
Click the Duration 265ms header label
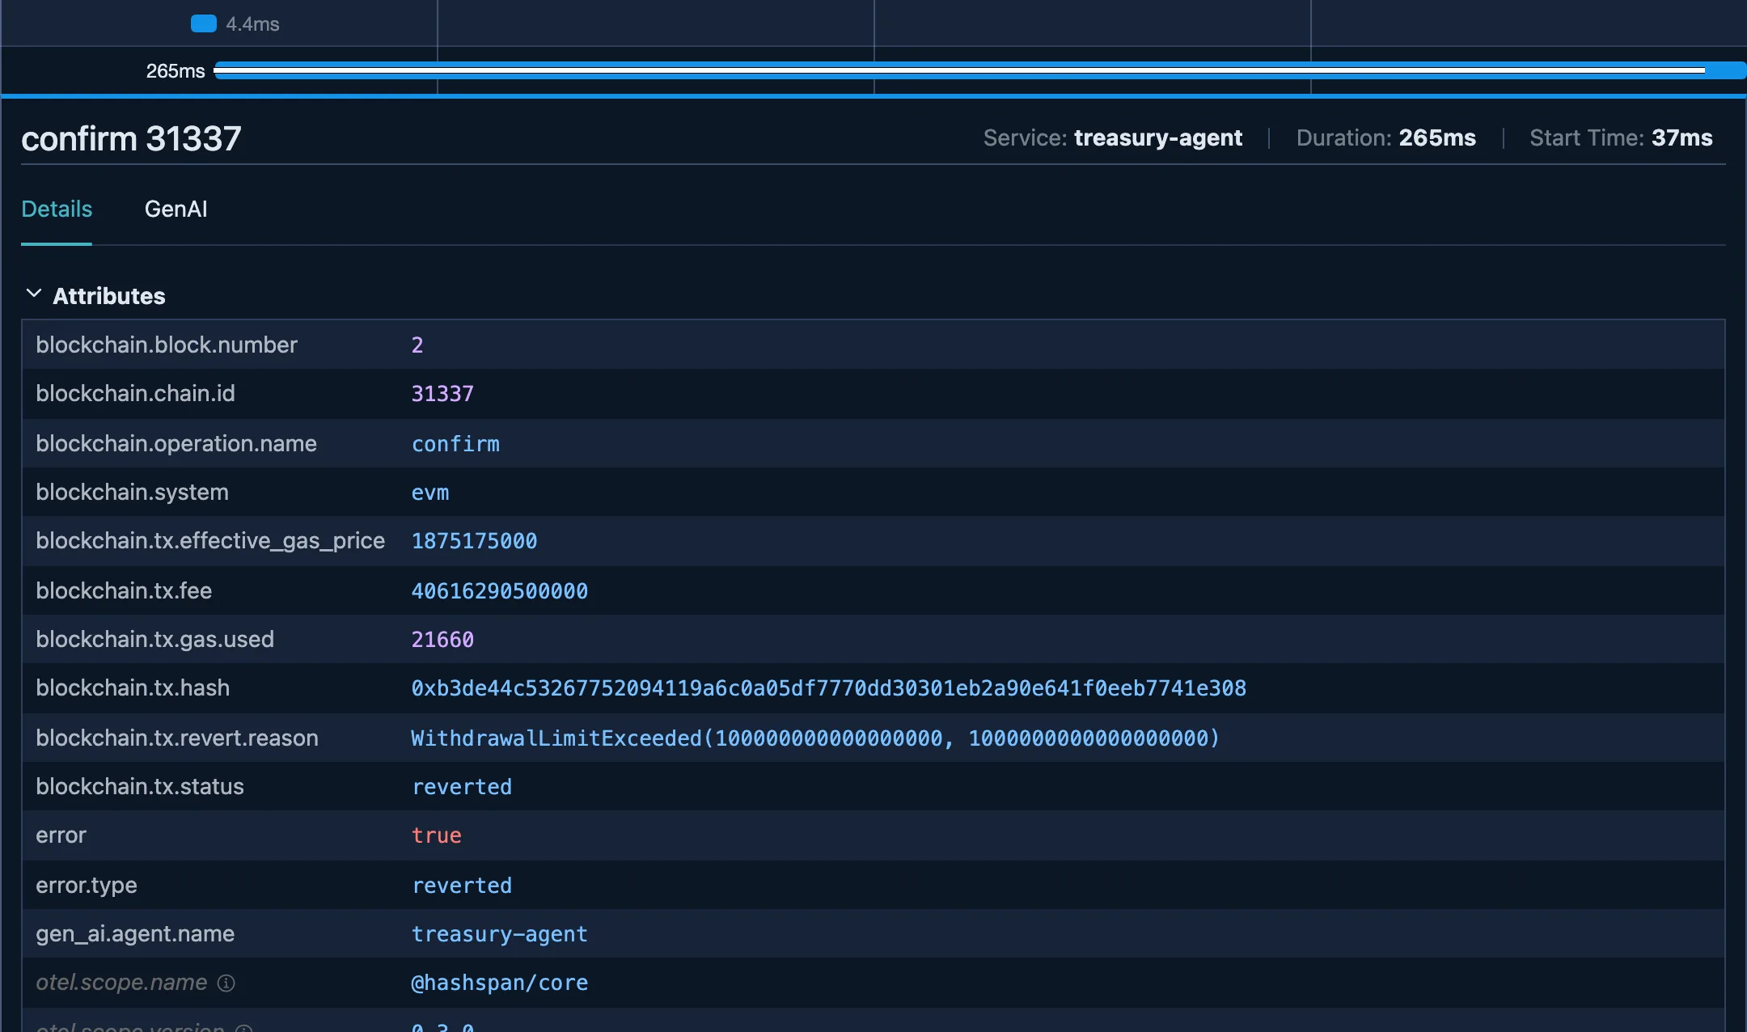click(x=1385, y=138)
